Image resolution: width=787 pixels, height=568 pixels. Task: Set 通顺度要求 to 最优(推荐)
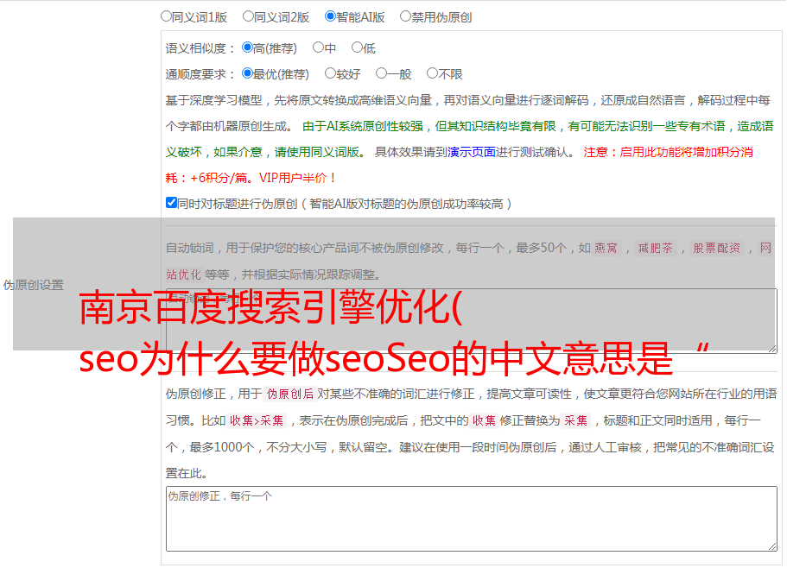[247, 73]
